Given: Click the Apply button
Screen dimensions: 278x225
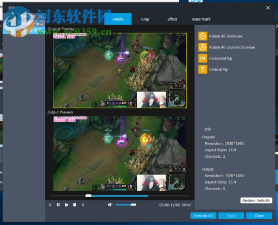Looking at the screenshot, I should 231,216.
